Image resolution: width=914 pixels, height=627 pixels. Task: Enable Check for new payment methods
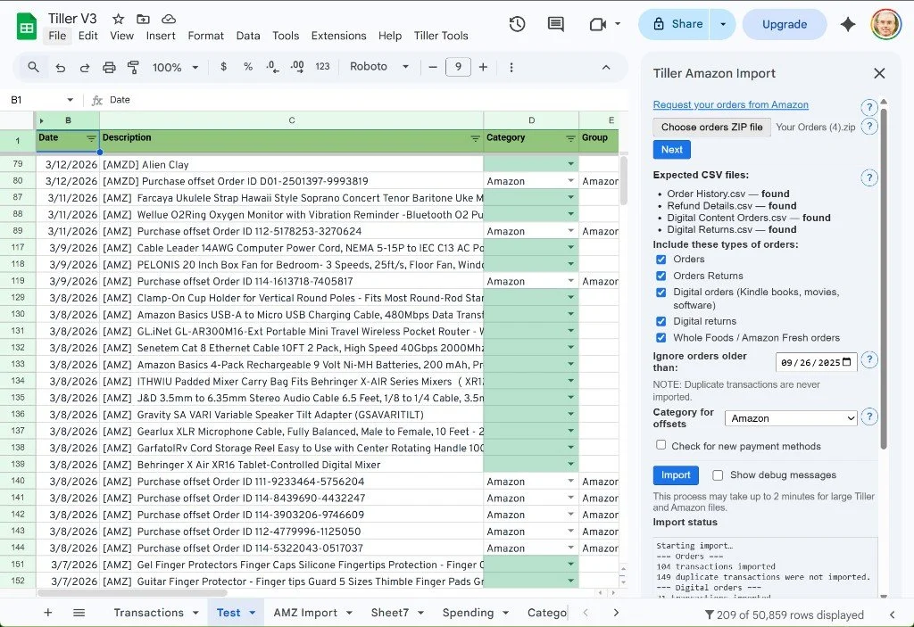(x=661, y=445)
